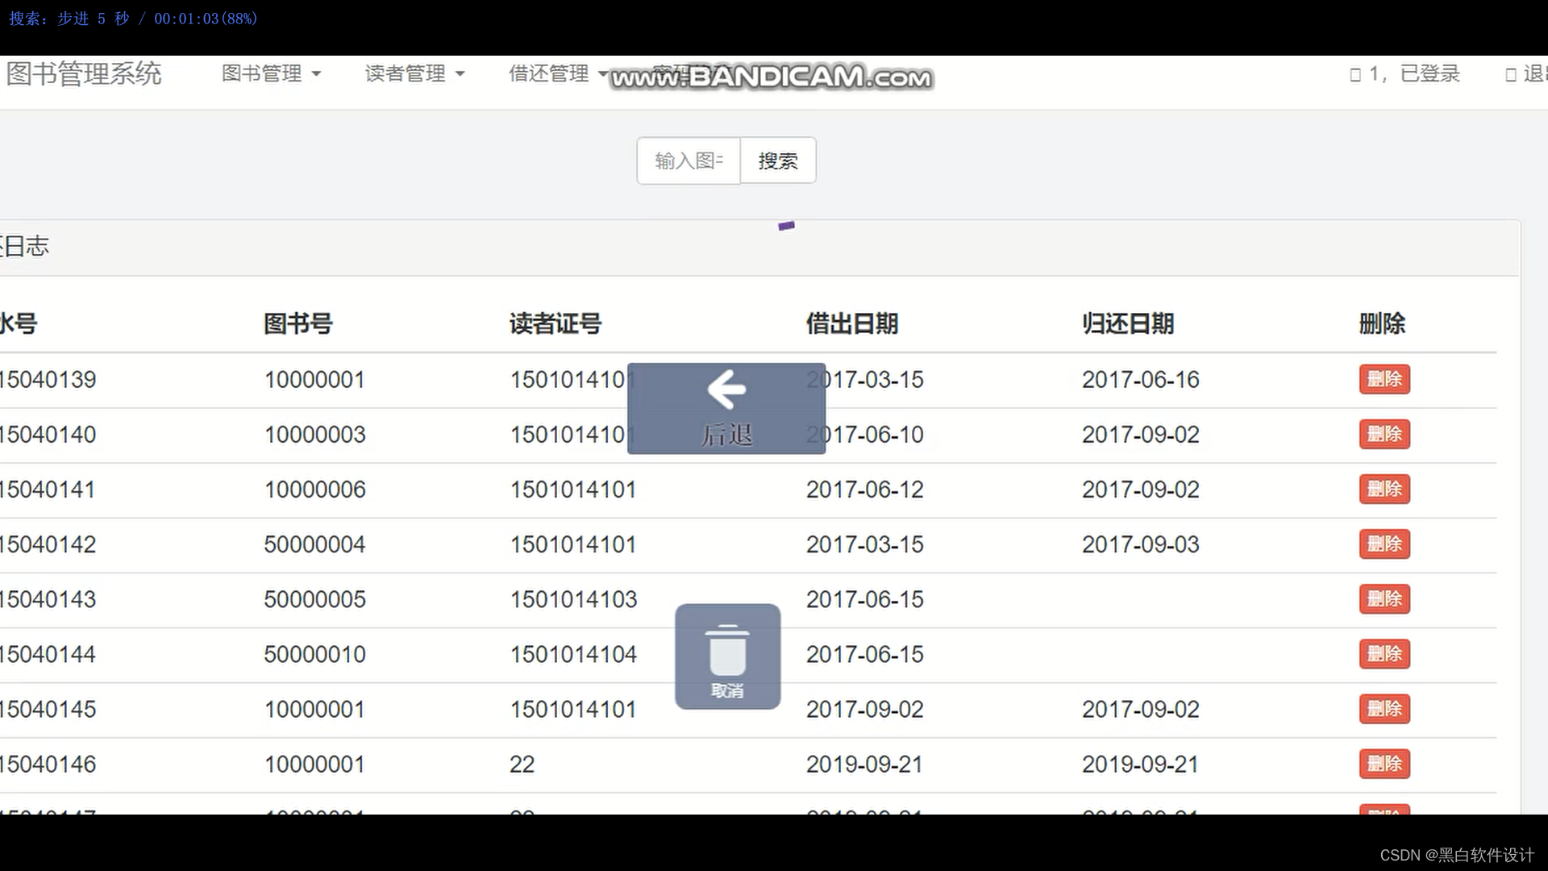Click serial number 15040145

[x=48, y=709]
